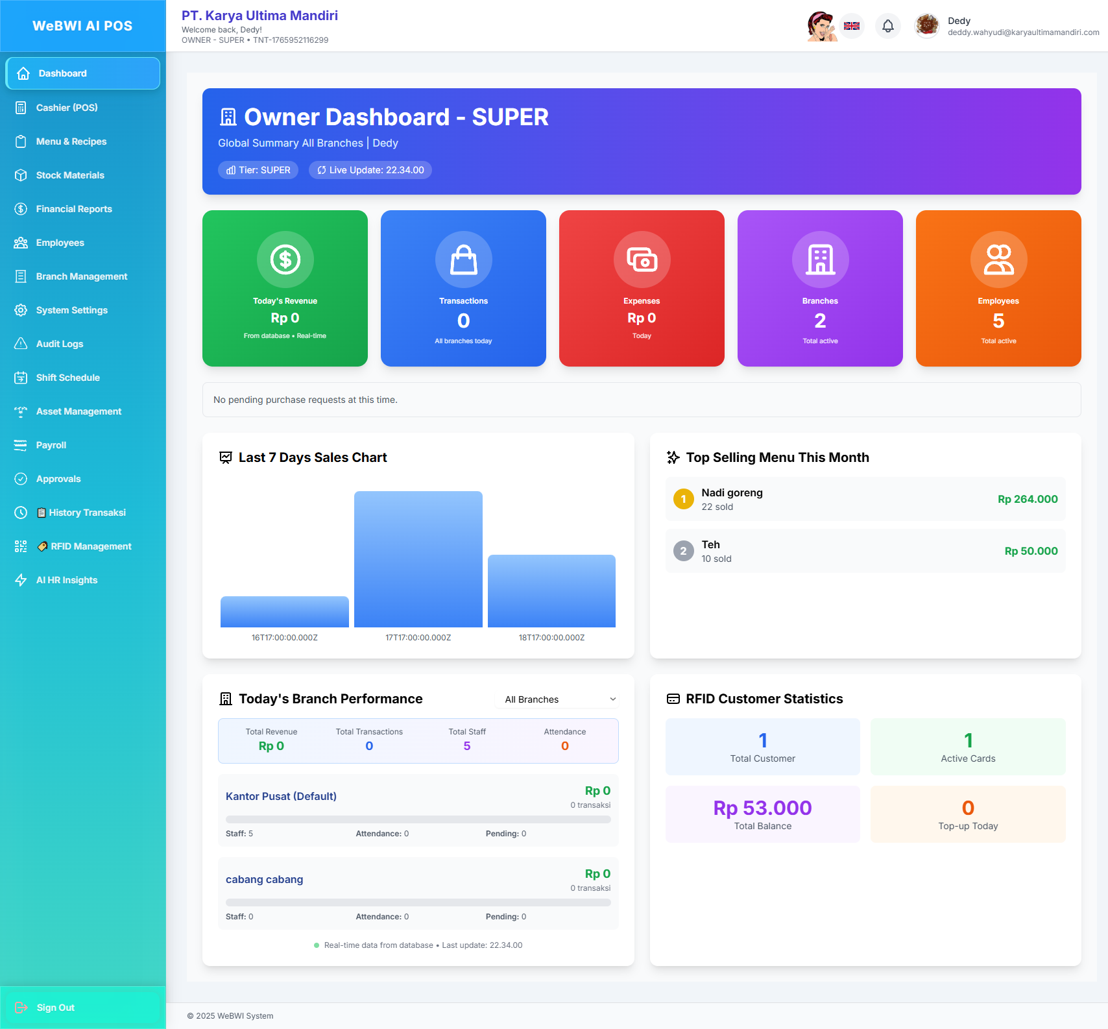The height and width of the screenshot is (1029, 1108).
Task: Click the notification bell icon
Action: [887, 26]
